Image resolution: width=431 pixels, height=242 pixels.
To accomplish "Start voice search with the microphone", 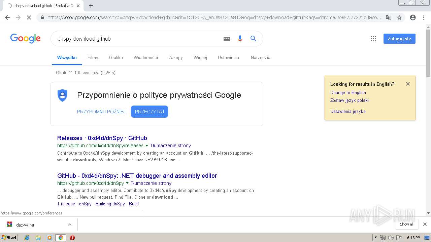I will click(x=240, y=39).
